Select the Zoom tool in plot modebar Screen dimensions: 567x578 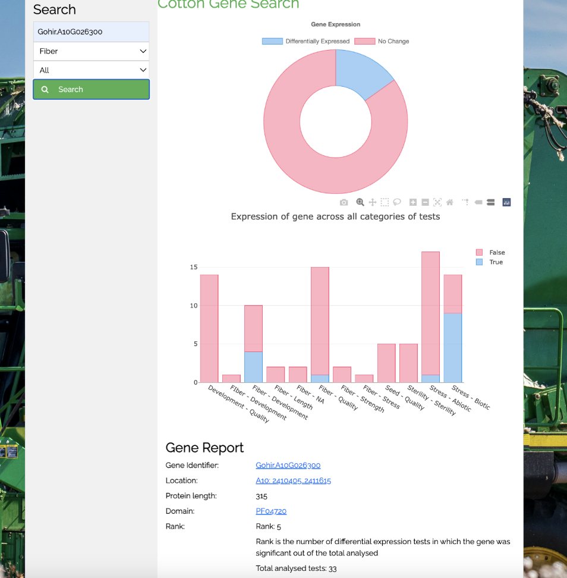[x=360, y=202]
